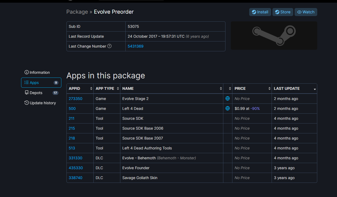Sort table by APP TYPE column
Screen dimensions: 337x197
click(x=107, y=88)
